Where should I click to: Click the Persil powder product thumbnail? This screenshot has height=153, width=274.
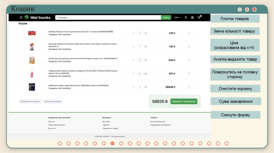tap(32, 46)
